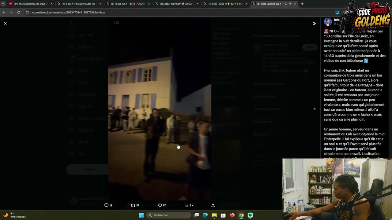Switch to the Sergei Kravinoff X tab
This screenshot has width=392, height=220.
tap(177, 4)
